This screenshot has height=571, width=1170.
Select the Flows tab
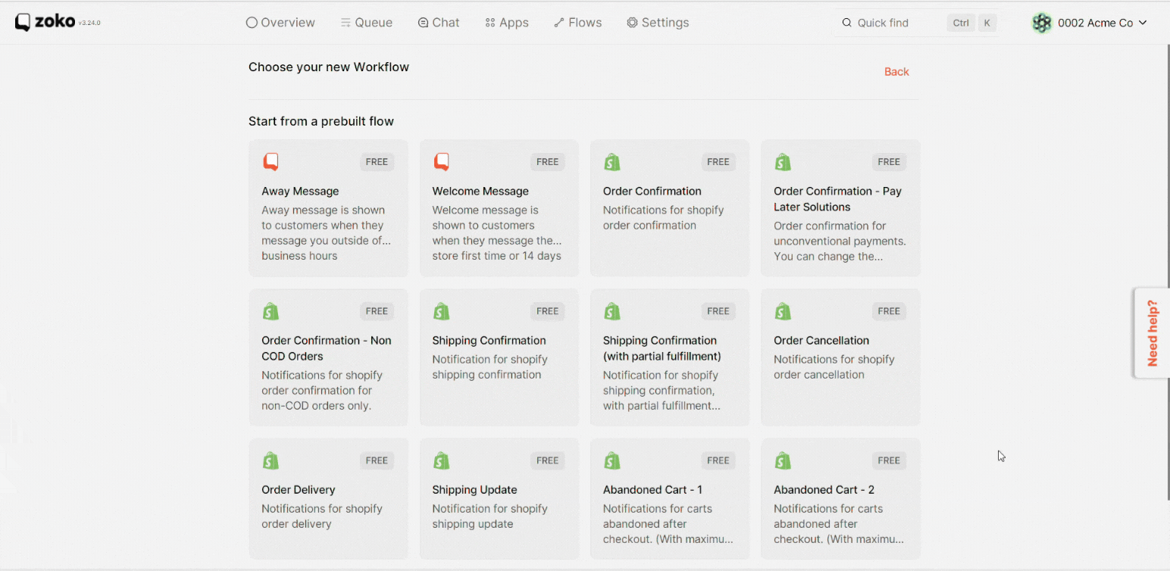(x=577, y=23)
